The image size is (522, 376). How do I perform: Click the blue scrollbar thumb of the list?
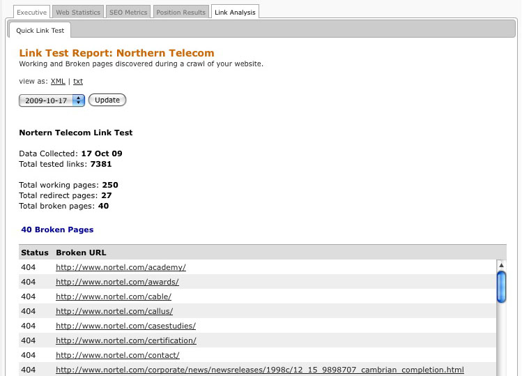[x=501, y=287]
